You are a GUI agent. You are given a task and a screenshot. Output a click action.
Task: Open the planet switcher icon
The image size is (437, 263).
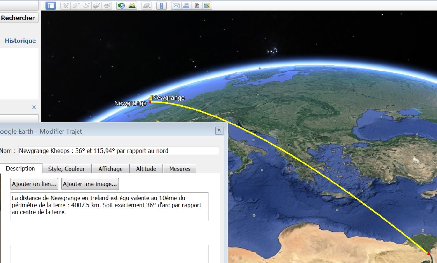pos(147,5)
